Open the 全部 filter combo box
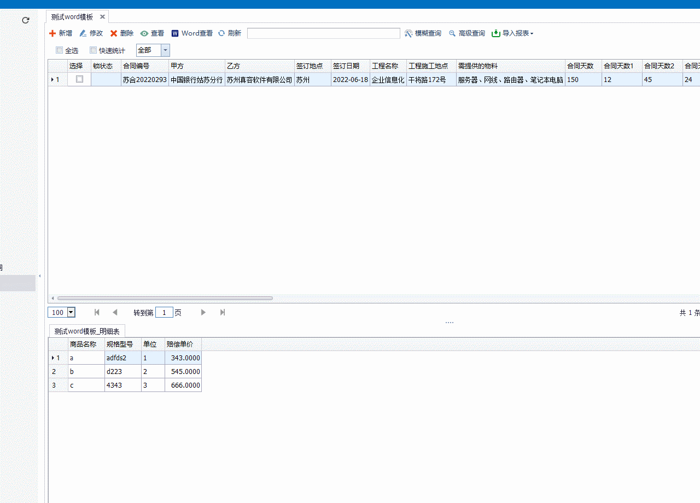 165,50
